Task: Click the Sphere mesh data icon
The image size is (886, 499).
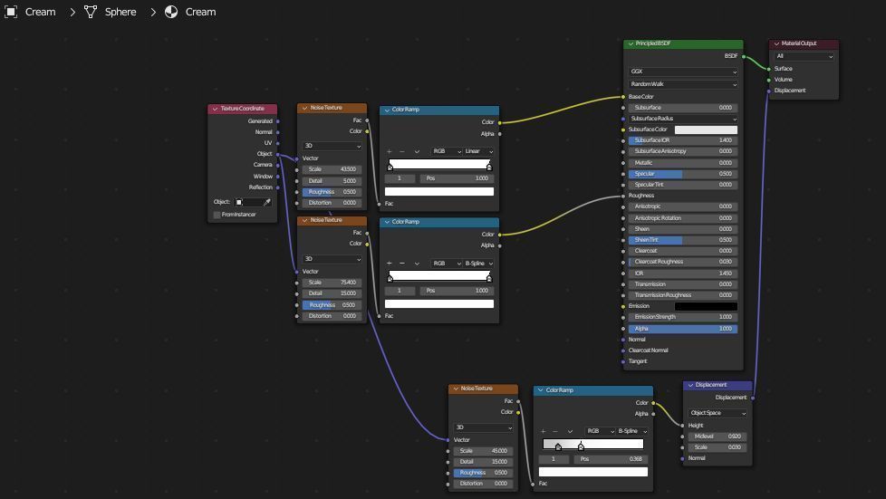Action: [91, 12]
